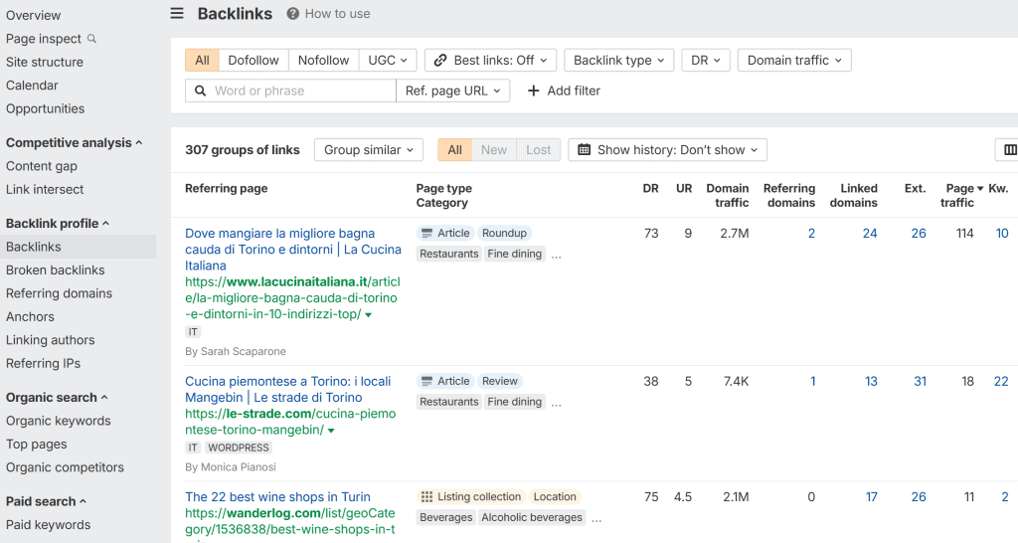Expand the lacucinaitaliana URL dropdown arrow

coord(369,315)
